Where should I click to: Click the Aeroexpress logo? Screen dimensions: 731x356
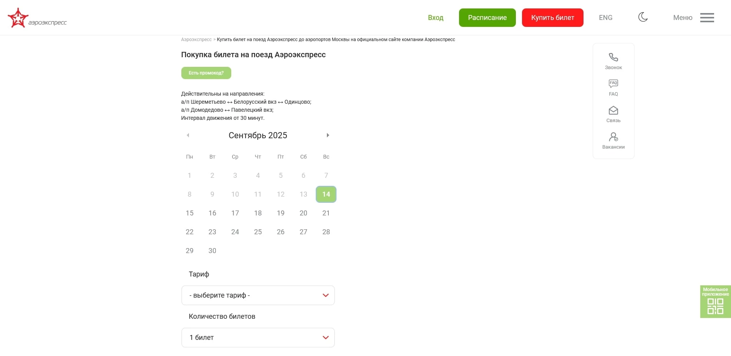coord(37,18)
